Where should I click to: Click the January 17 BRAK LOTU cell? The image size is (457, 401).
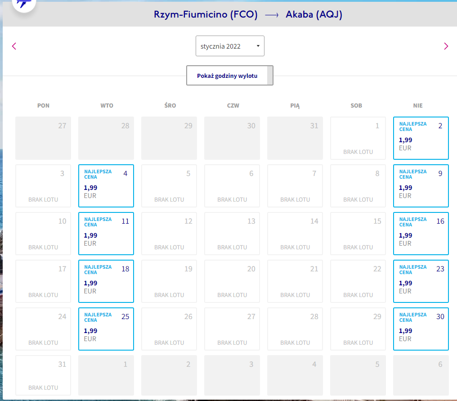[x=43, y=281]
